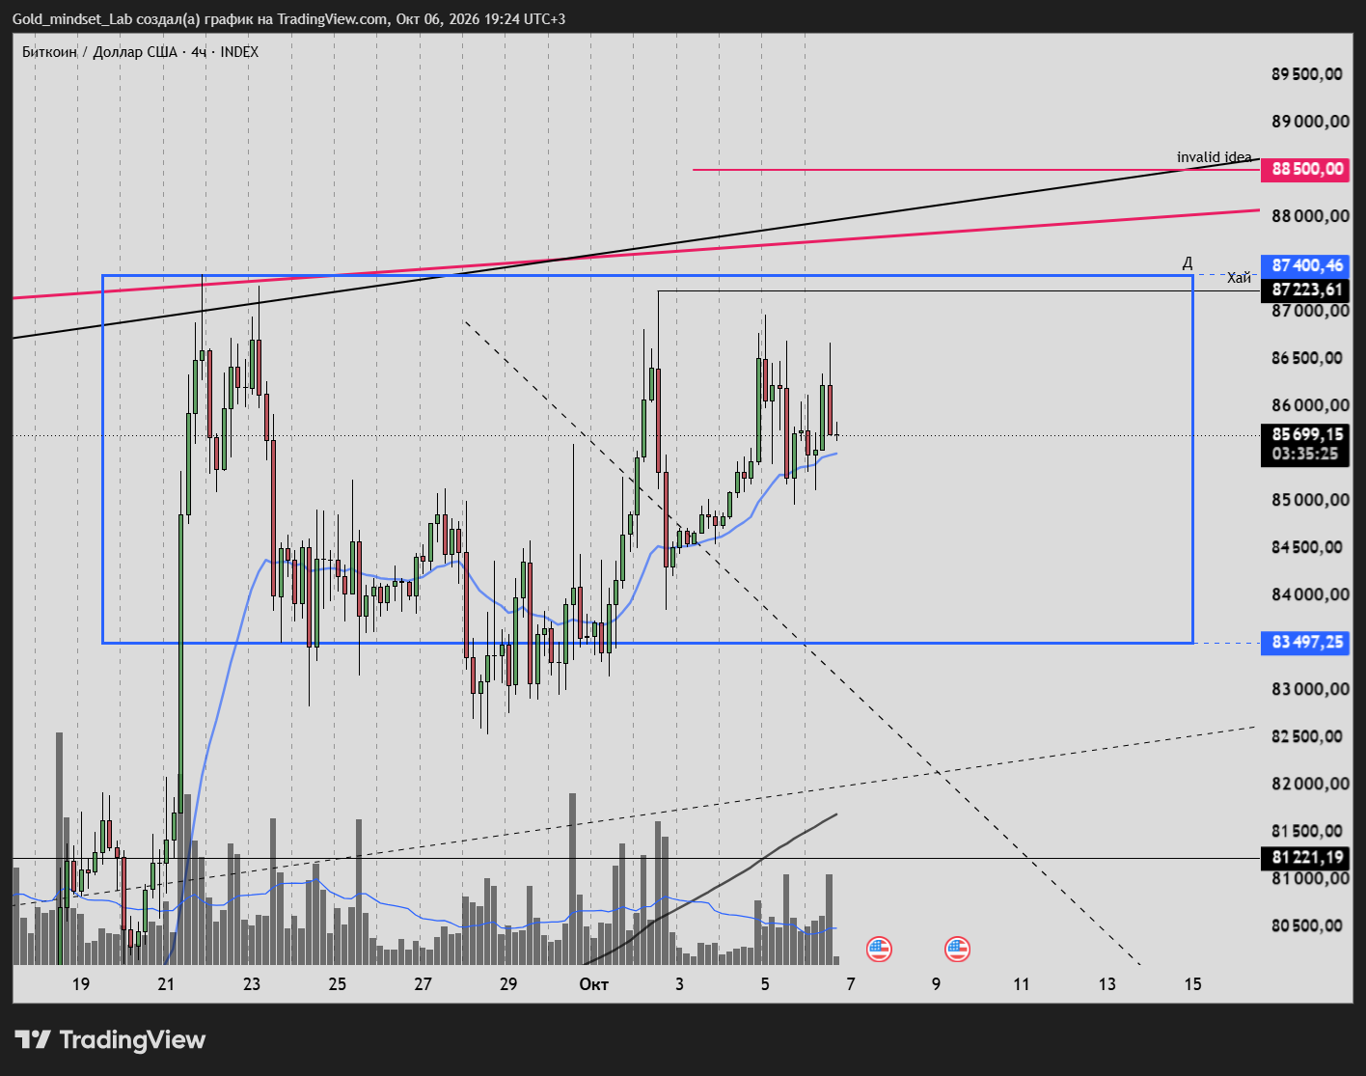
Task: Click date 21 on the time axis
Action: (x=166, y=984)
